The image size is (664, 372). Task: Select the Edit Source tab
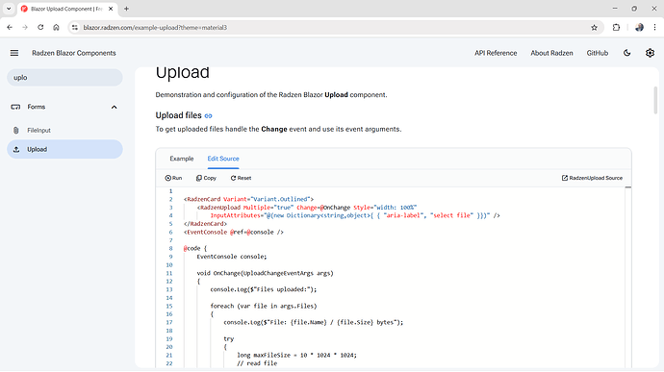[223, 159]
